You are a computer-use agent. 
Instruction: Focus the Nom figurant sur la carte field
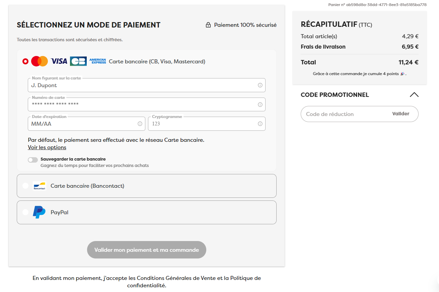pyautogui.click(x=147, y=85)
